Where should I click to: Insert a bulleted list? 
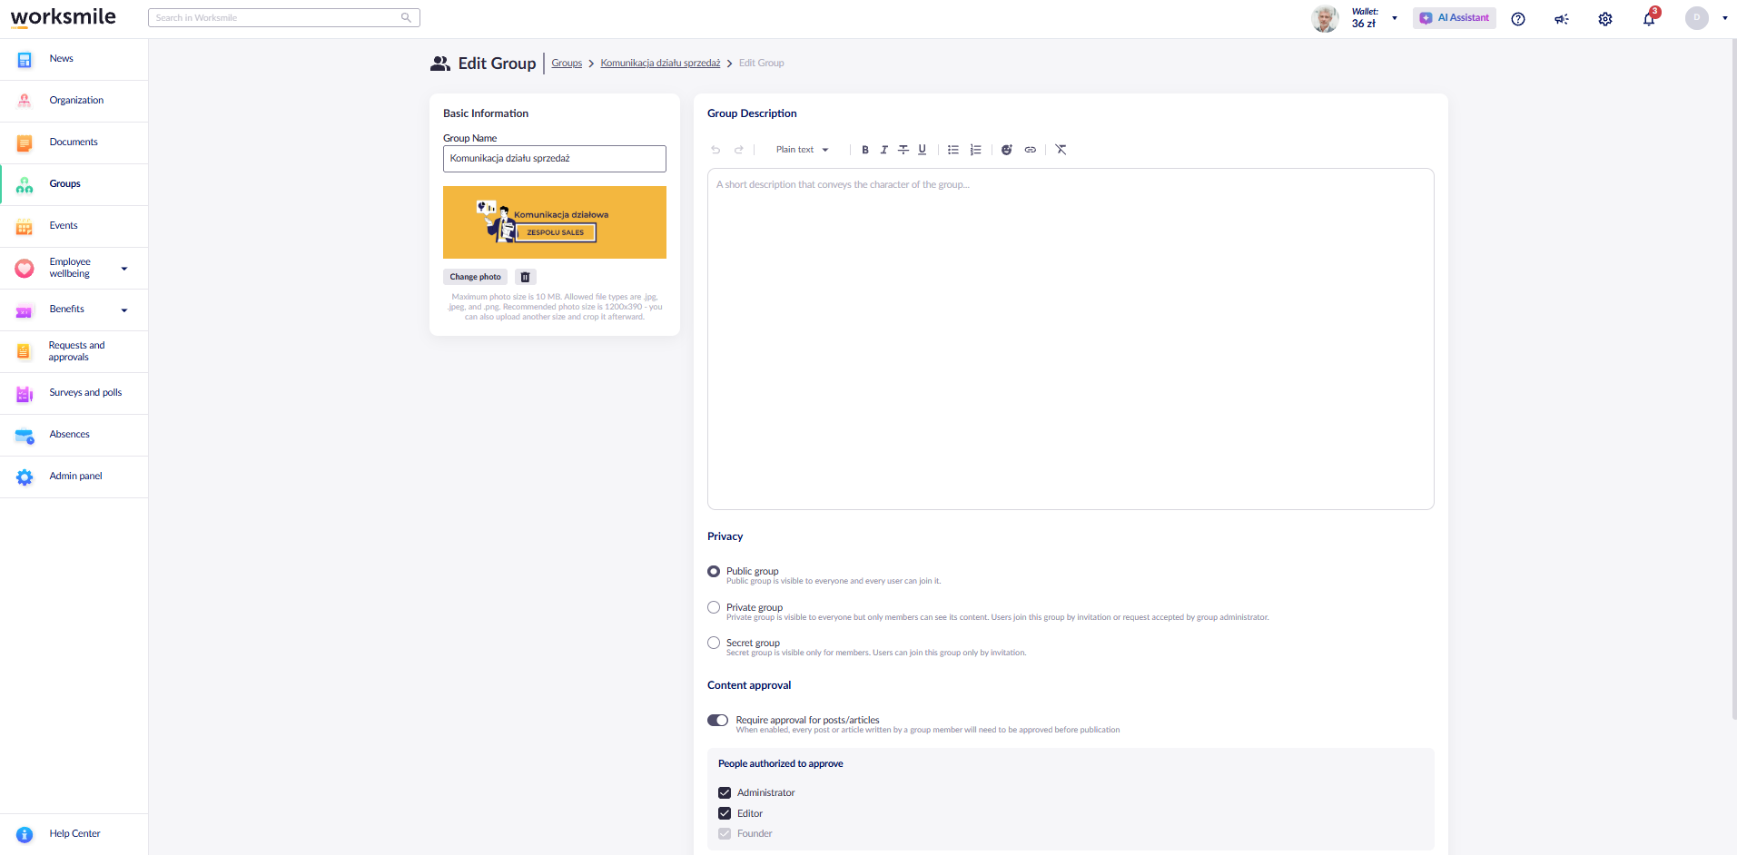pos(953,150)
